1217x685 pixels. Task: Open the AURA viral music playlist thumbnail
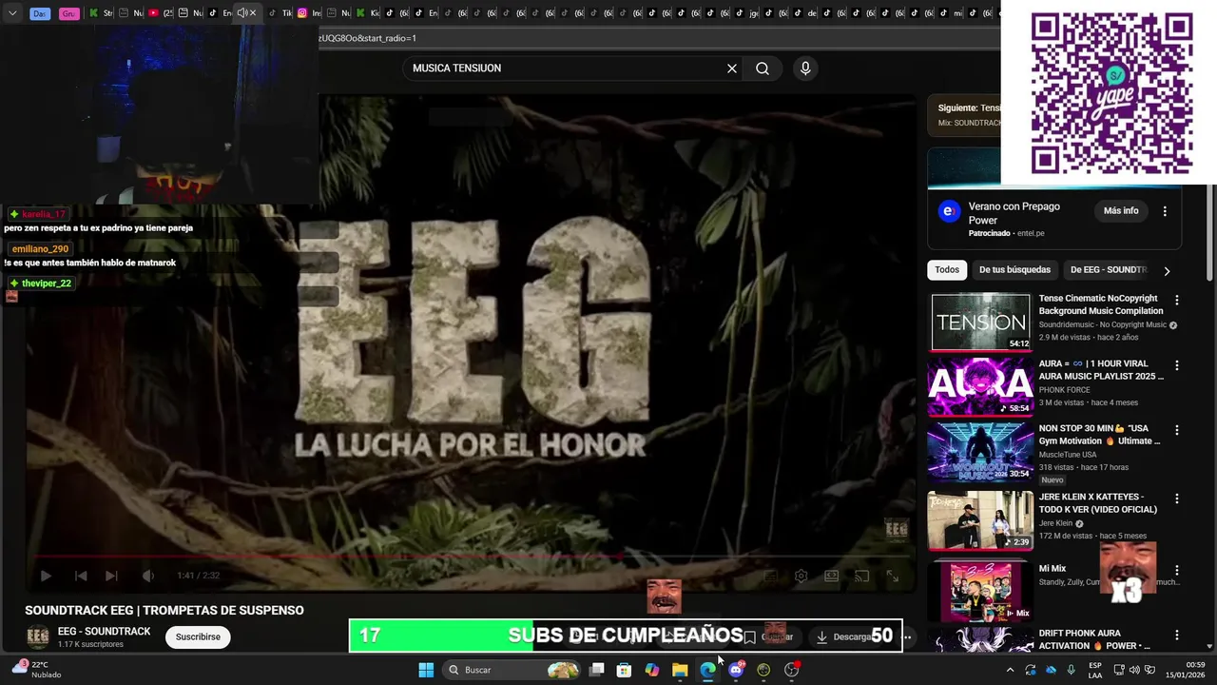tap(980, 386)
